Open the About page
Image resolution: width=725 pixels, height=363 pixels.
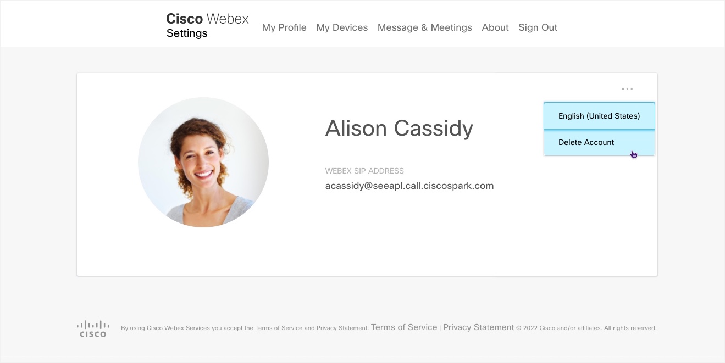click(495, 27)
